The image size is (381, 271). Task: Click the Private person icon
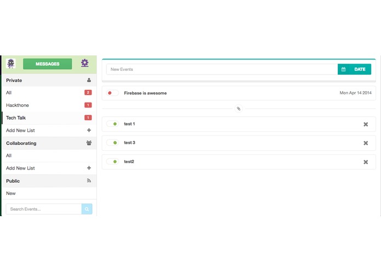tap(89, 80)
